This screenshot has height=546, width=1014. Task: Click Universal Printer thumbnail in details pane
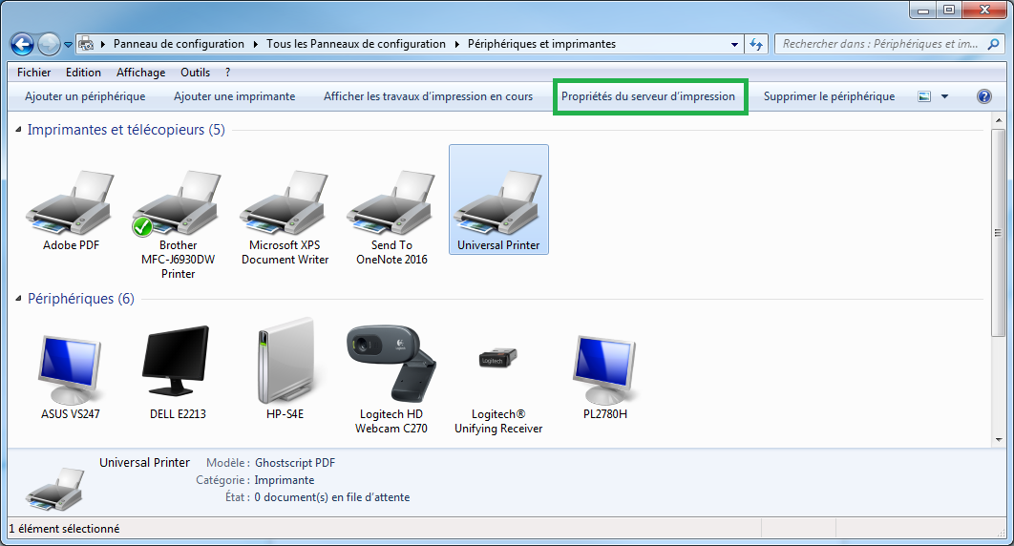point(54,489)
